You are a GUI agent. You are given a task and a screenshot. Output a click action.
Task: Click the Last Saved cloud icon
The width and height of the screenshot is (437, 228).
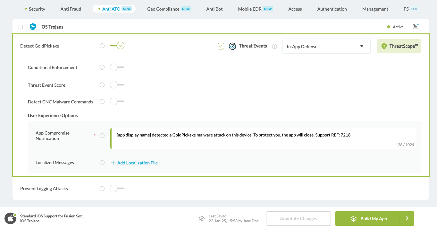coord(202,219)
